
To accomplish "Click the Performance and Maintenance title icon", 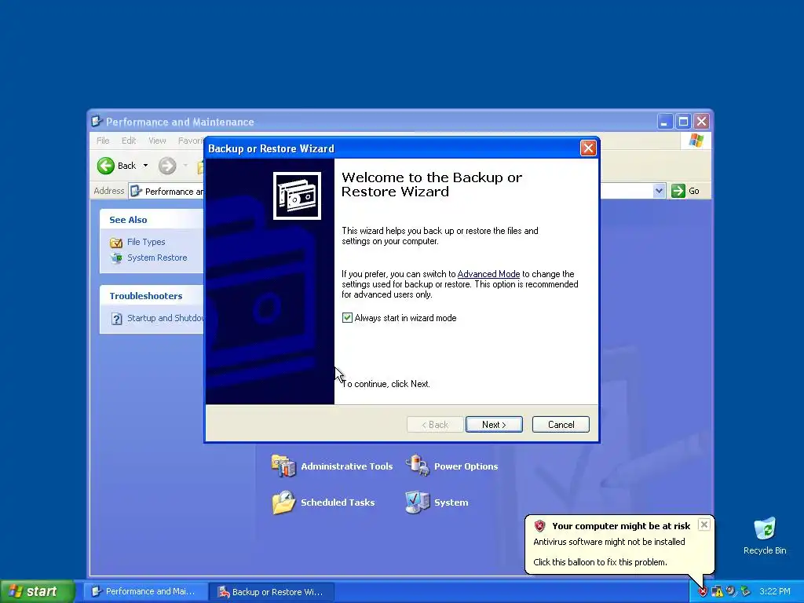I will (x=97, y=122).
